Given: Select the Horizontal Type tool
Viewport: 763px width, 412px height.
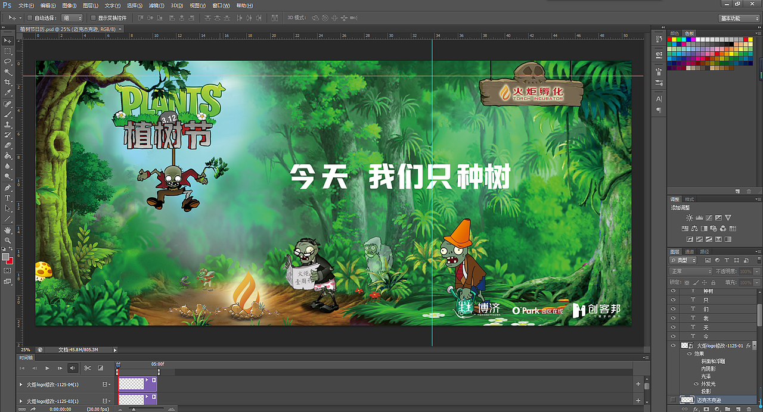Looking at the screenshot, I should click(x=8, y=198).
